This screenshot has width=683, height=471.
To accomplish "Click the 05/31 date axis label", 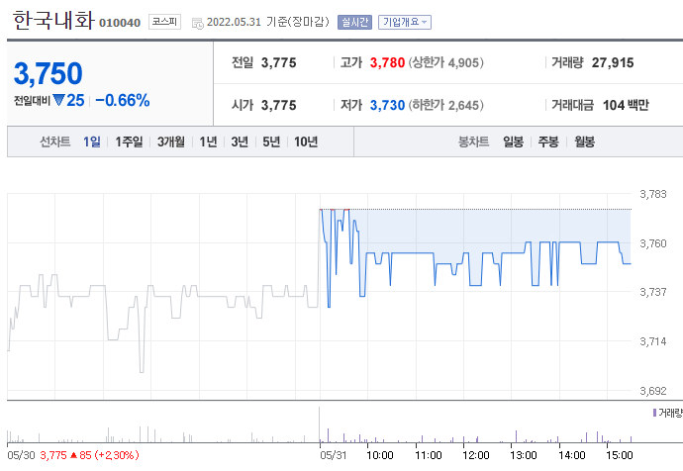I will pyautogui.click(x=334, y=455).
